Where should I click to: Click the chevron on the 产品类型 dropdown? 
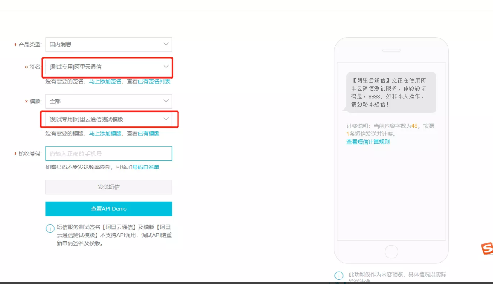pos(166,44)
